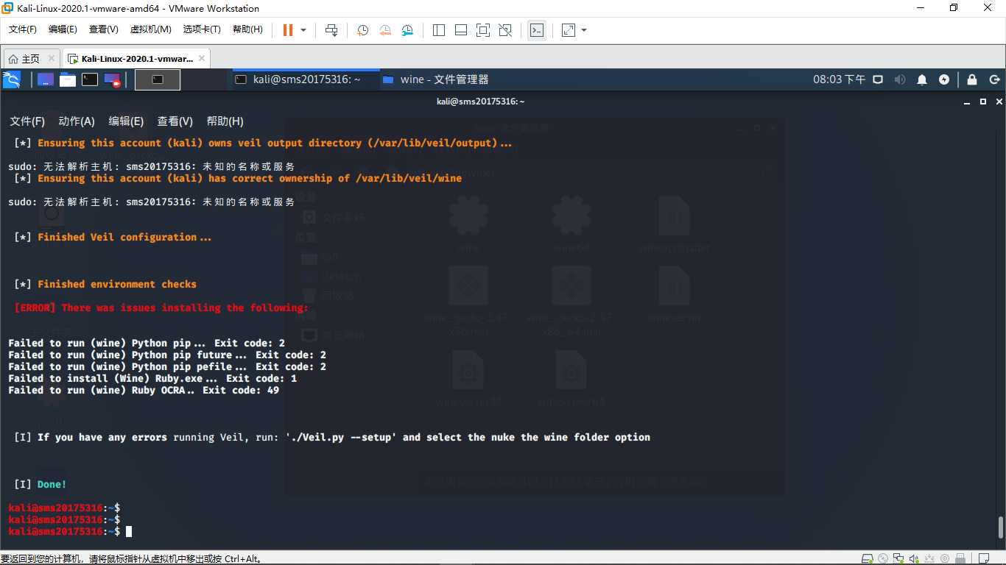
Task: Open VMware 编辑(E) menu
Action: [63, 29]
